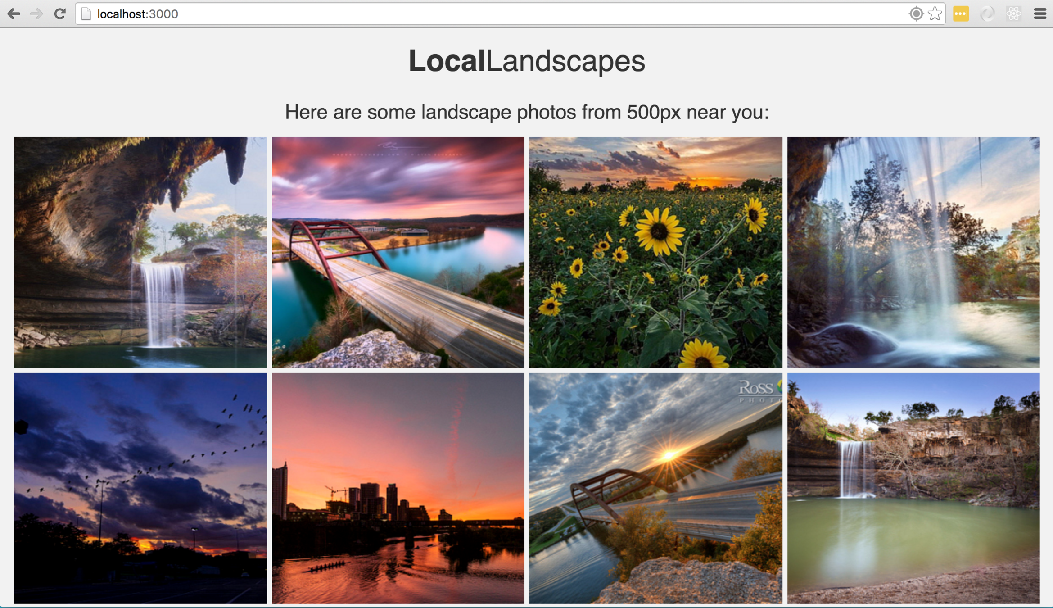Image resolution: width=1053 pixels, height=608 pixels.
Task: Reload the localhost page
Action: tap(60, 14)
